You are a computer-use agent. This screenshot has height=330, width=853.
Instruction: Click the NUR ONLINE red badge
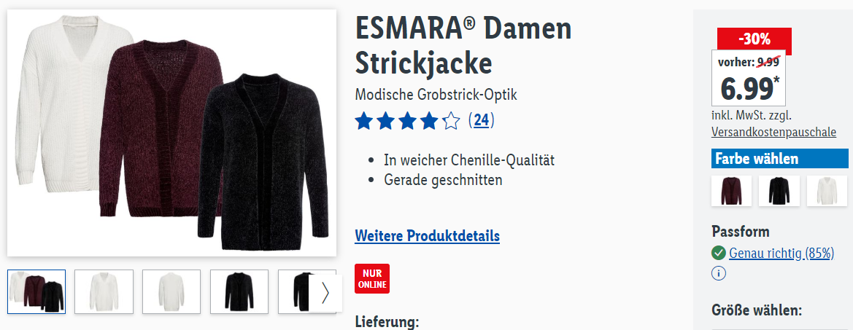[372, 279]
